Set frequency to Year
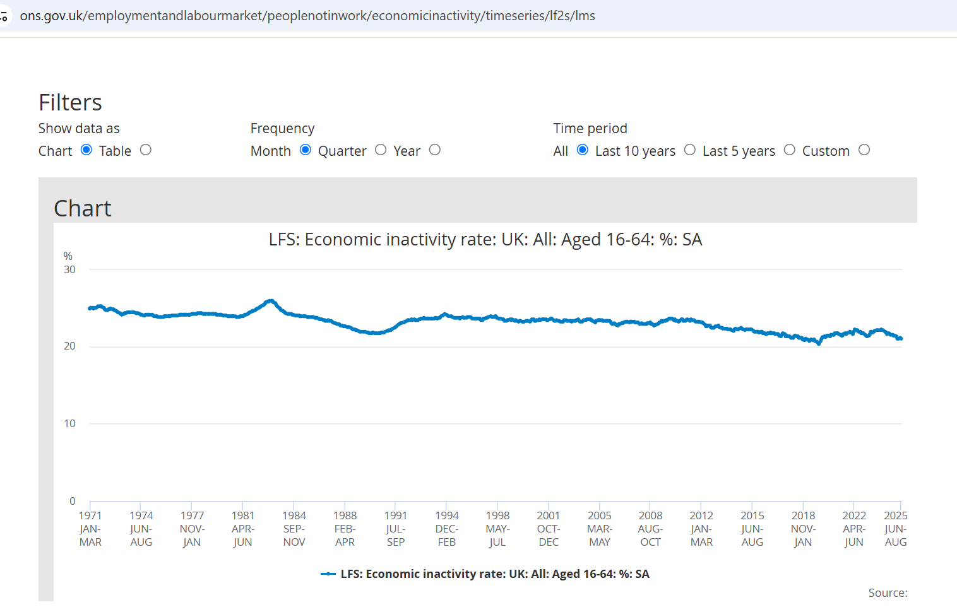957x612 pixels. 435,150
